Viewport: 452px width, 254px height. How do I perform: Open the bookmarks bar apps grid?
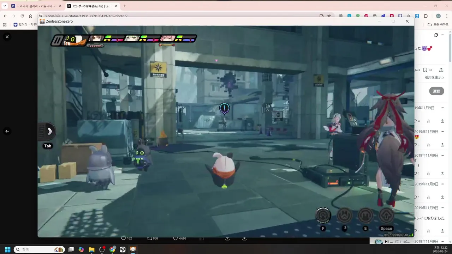coord(5,25)
